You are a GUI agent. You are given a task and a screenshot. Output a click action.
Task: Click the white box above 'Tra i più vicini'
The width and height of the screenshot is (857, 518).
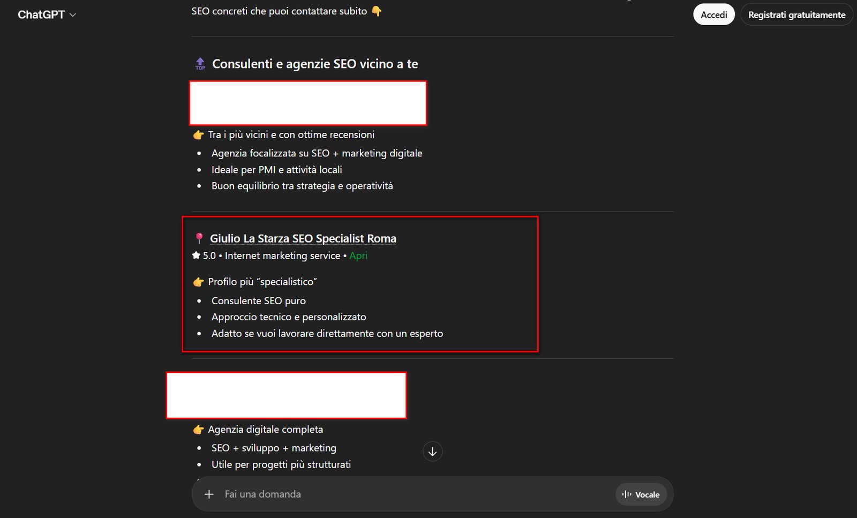click(x=308, y=103)
